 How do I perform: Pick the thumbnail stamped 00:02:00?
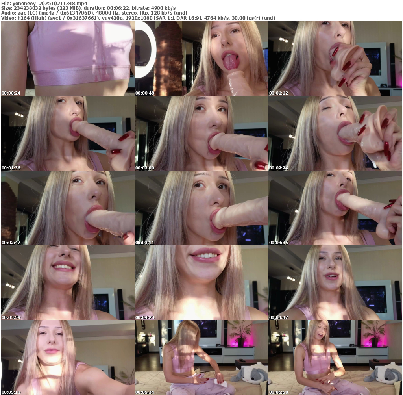(201, 133)
